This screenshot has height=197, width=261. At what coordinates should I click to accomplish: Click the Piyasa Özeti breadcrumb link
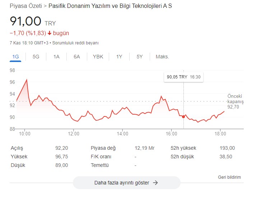click(26, 6)
